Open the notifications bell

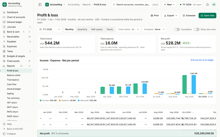[207, 4]
